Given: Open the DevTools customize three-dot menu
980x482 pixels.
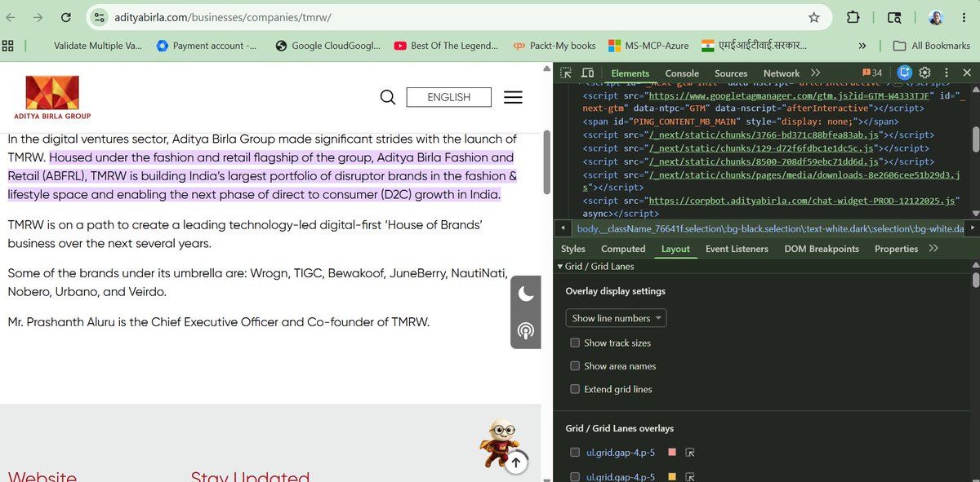Looking at the screenshot, I should (946, 73).
